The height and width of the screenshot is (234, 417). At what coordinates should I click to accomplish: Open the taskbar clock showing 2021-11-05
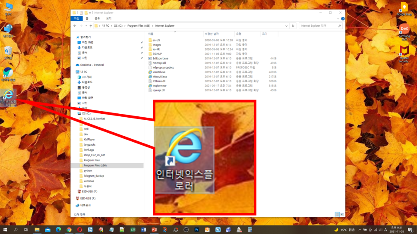pos(397,230)
